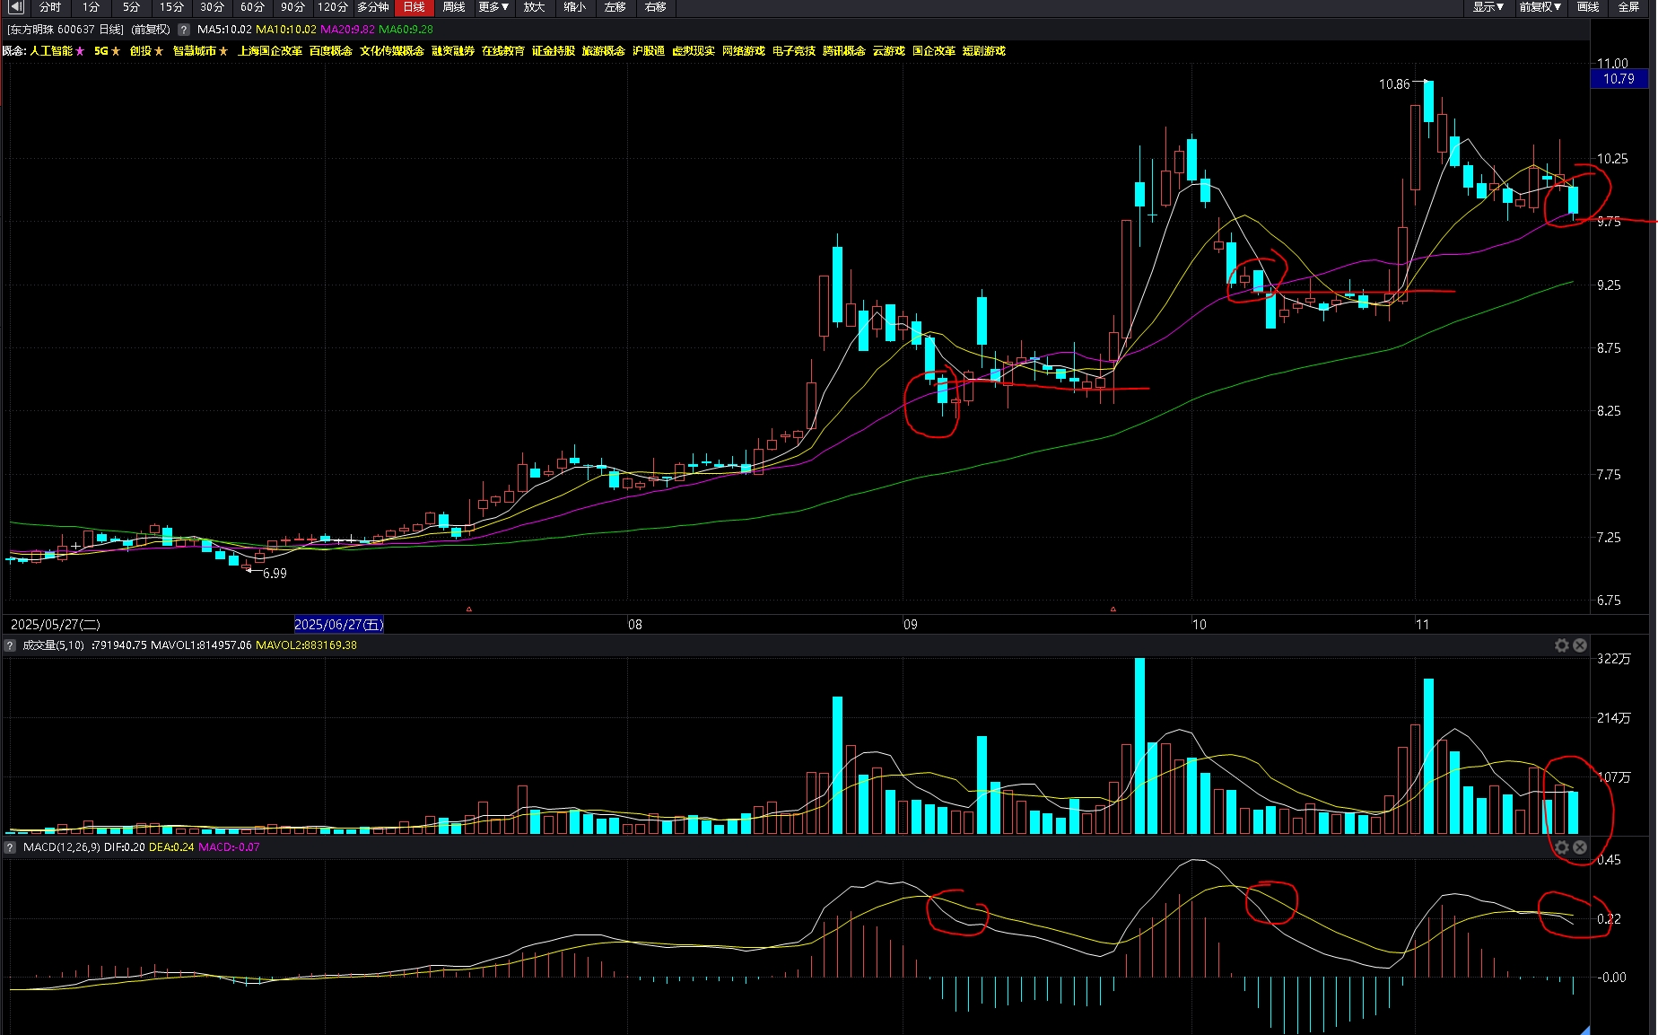
Task: Open the 人工智能 concept link
Action: pos(51,51)
